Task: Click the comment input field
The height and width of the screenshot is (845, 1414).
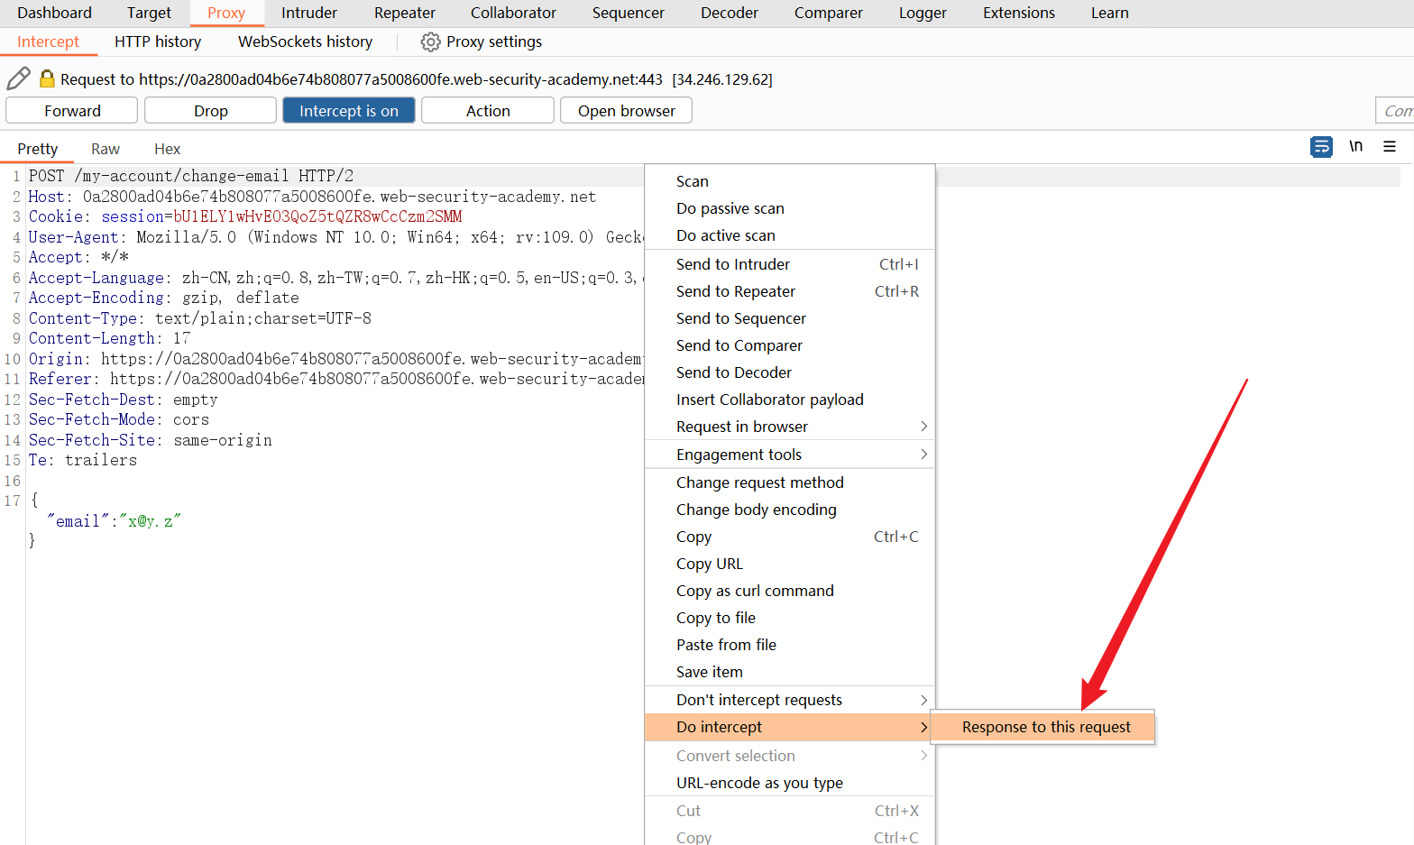Action: 1394,111
